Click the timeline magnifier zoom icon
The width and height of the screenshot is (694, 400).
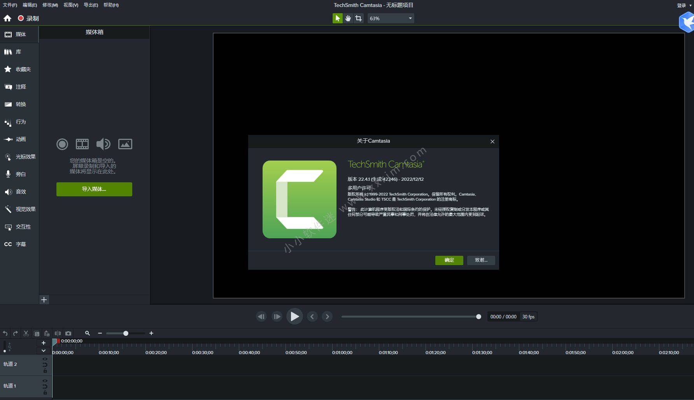coord(88,334)
